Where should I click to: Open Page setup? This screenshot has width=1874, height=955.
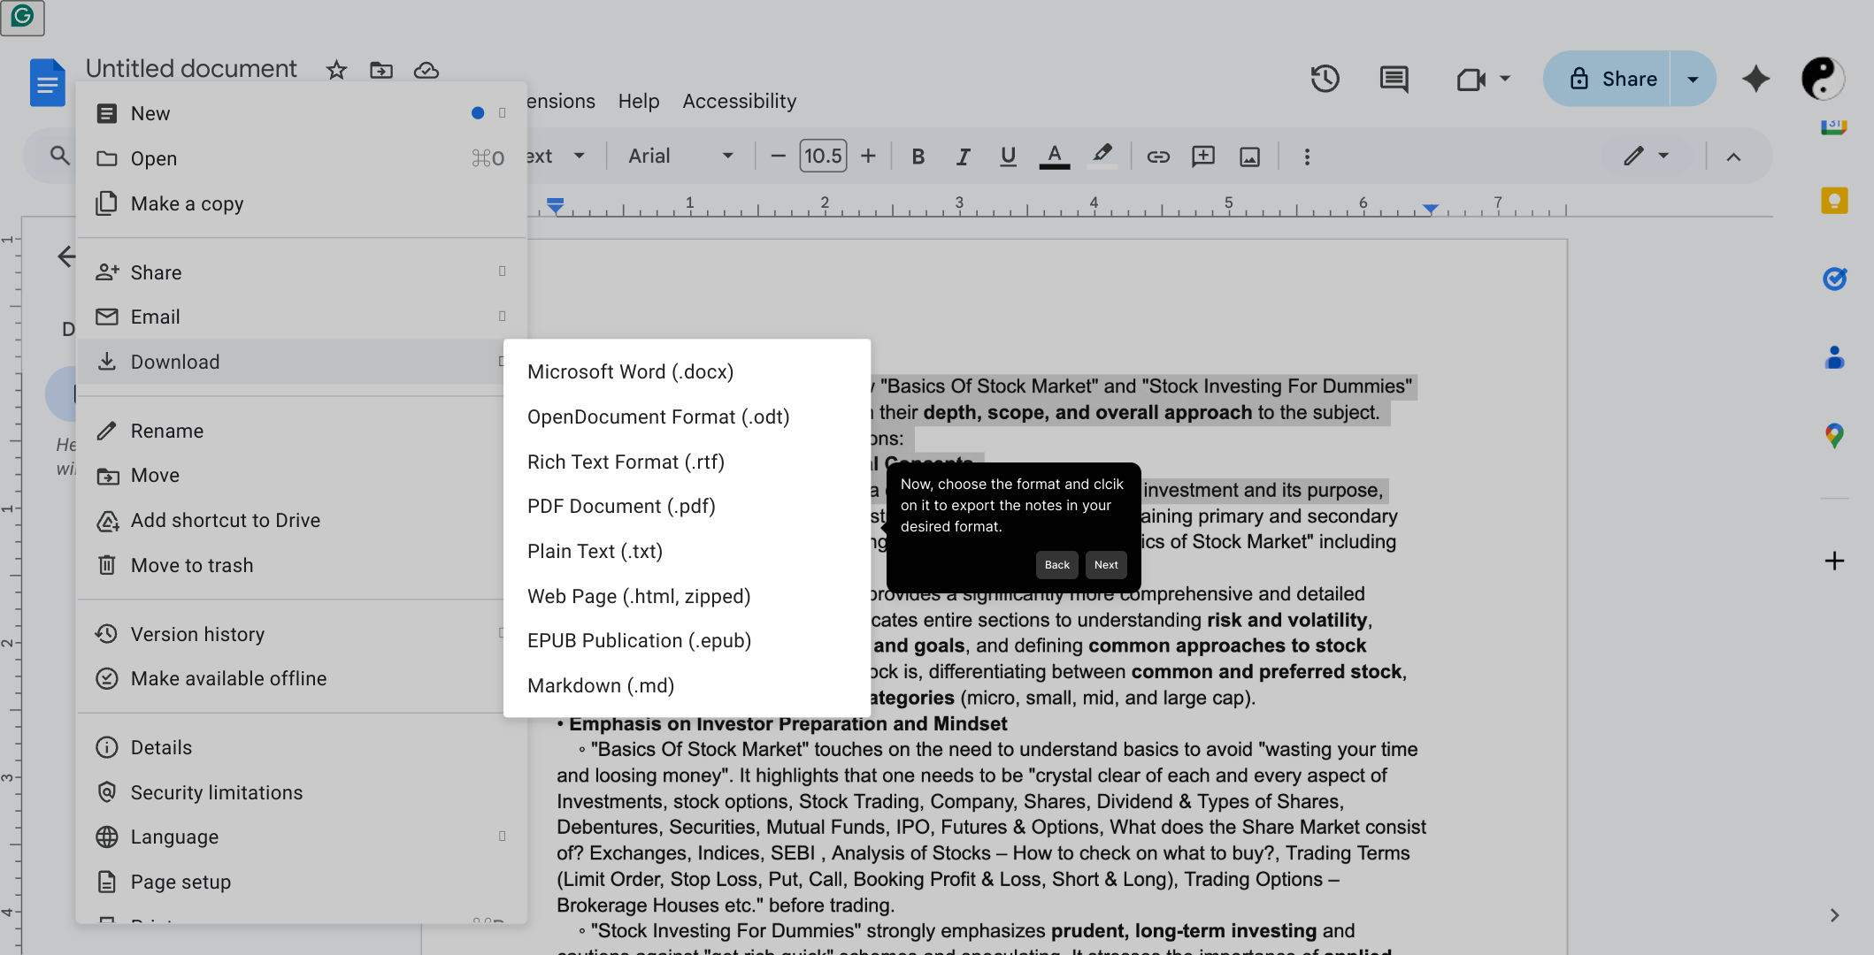[x=301, y=882]
